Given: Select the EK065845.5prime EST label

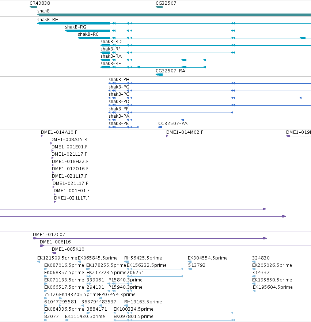Looking at the screenshot, I should coord(98,258).
